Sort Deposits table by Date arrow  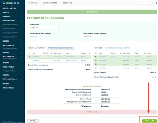tap(109, 53)
